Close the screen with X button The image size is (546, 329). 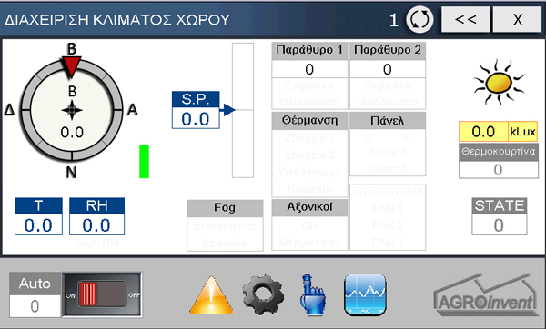pos(518,19)
